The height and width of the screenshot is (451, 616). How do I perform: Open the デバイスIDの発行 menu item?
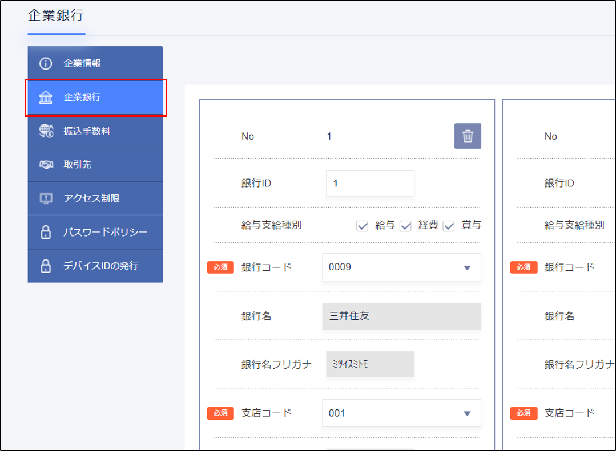coord(95,266)
